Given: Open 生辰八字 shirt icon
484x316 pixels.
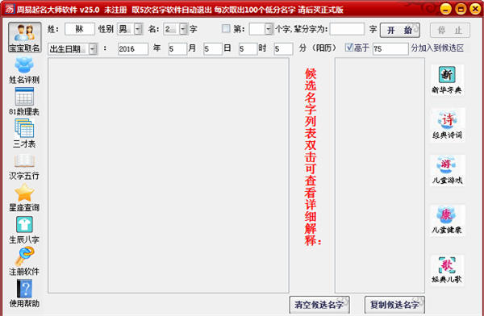Looking at the screenshot, I should pyautogui.click(x=24, y=231).
